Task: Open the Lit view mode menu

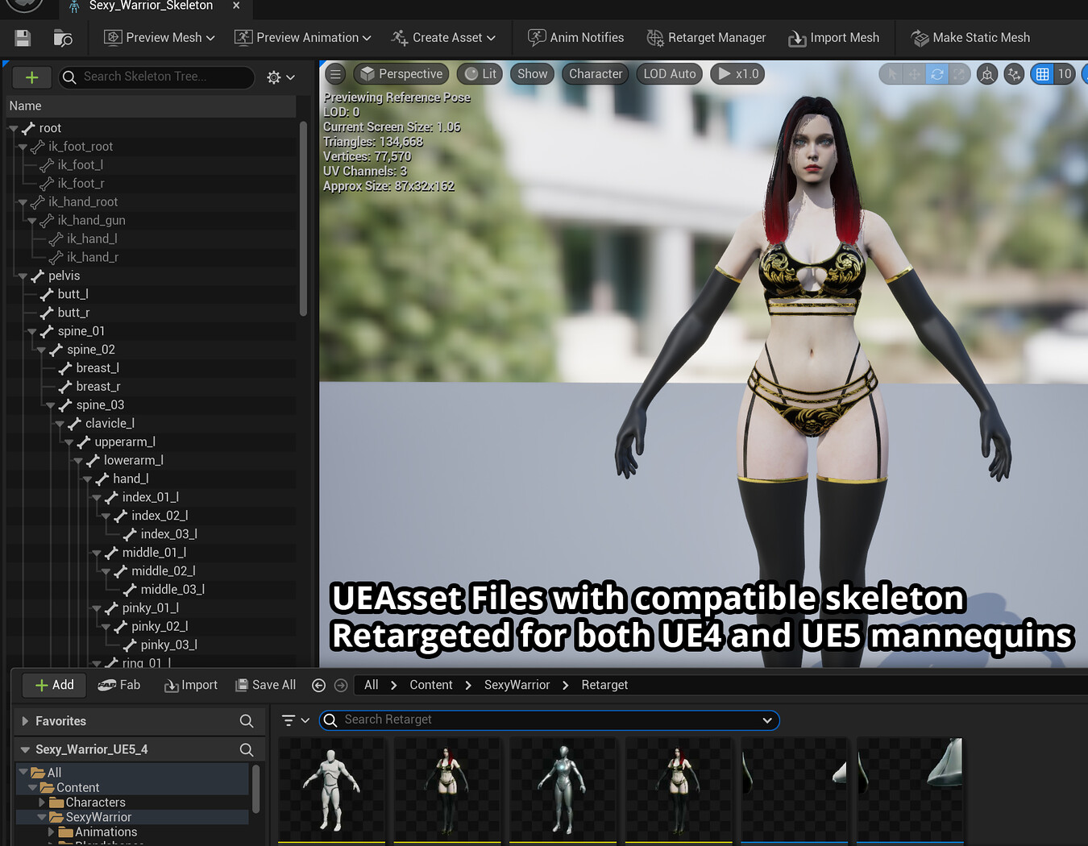Action: 480,74
